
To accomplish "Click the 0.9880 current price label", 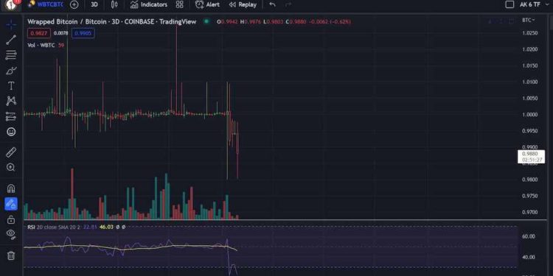I will [531, 157].
